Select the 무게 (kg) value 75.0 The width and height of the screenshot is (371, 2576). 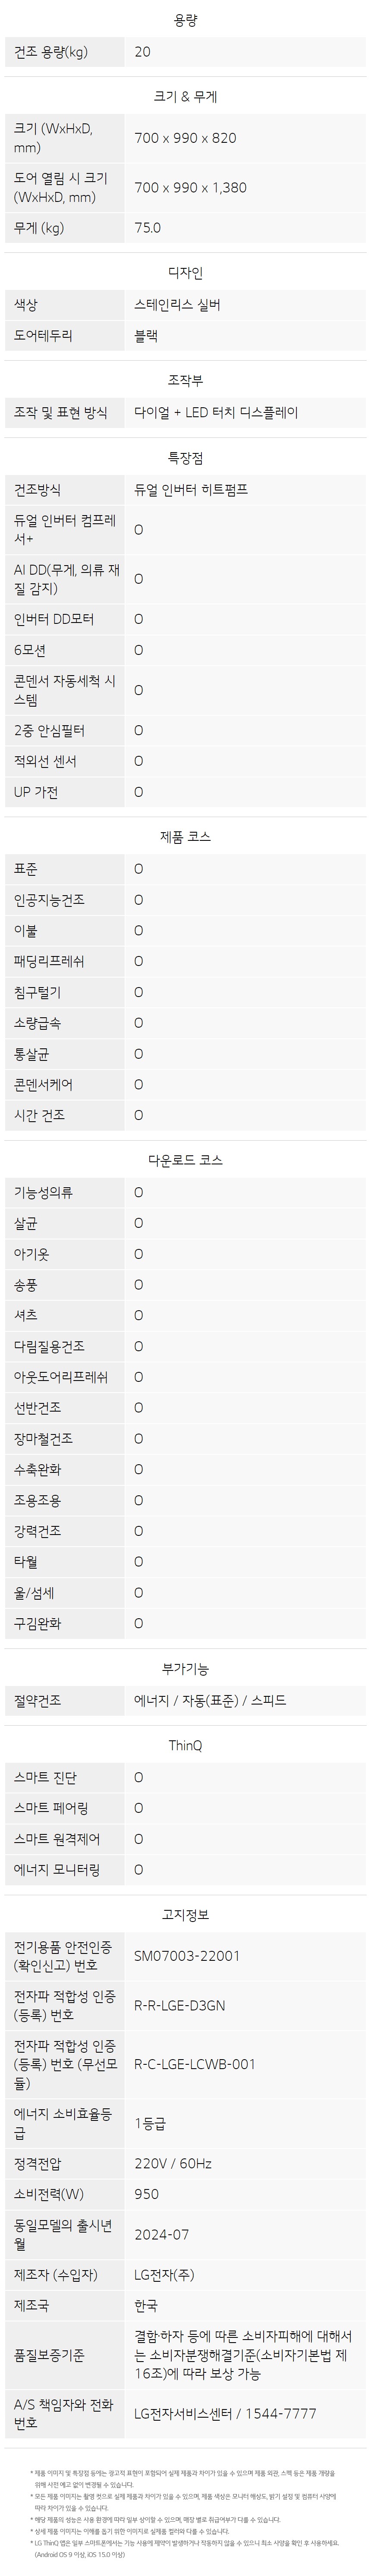[x=148, y=228]
